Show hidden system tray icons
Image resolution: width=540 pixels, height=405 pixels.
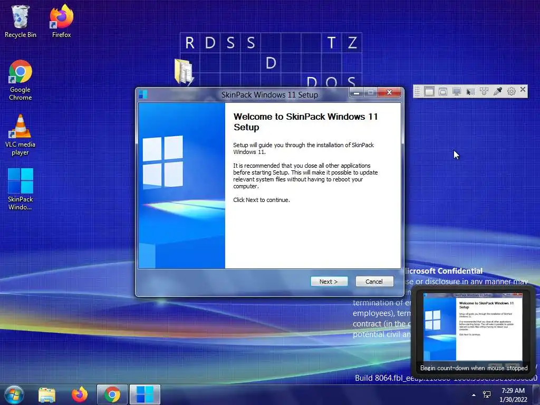[x=474, y=395]
